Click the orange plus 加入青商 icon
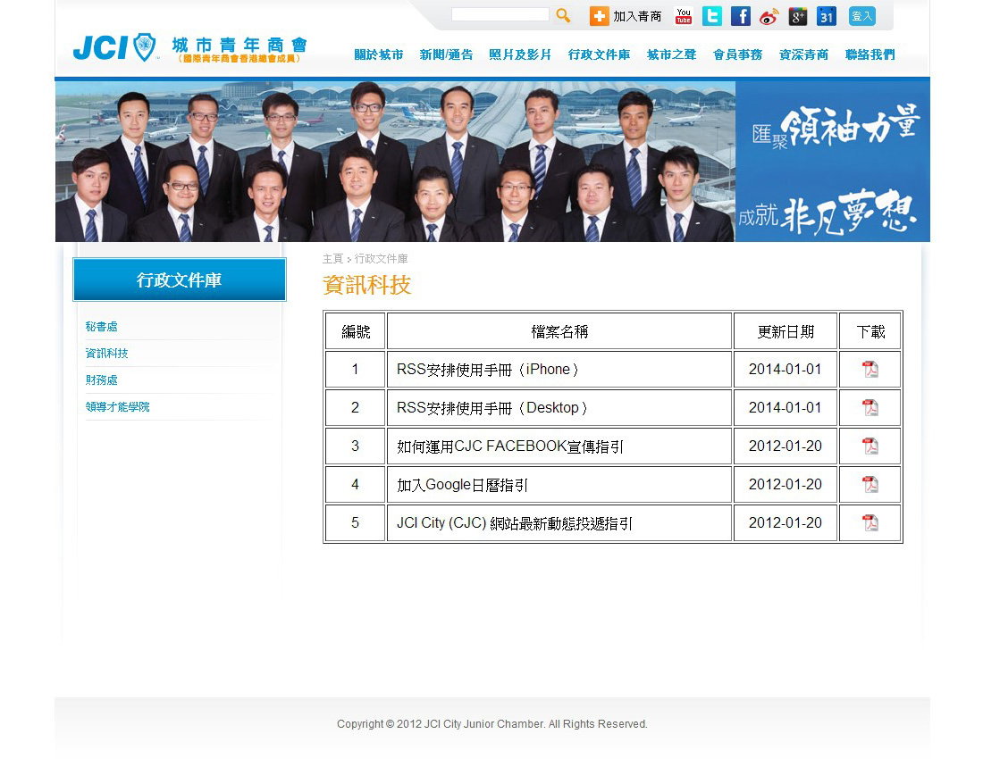This screenshot has width=983, height=759. [x=599, y=16]
